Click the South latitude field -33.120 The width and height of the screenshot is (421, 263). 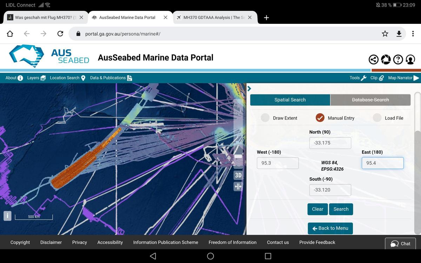(330, 190)
